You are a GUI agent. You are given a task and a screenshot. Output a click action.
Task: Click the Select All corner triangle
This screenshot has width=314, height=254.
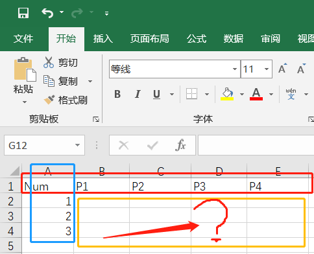[x=15, y=171]
